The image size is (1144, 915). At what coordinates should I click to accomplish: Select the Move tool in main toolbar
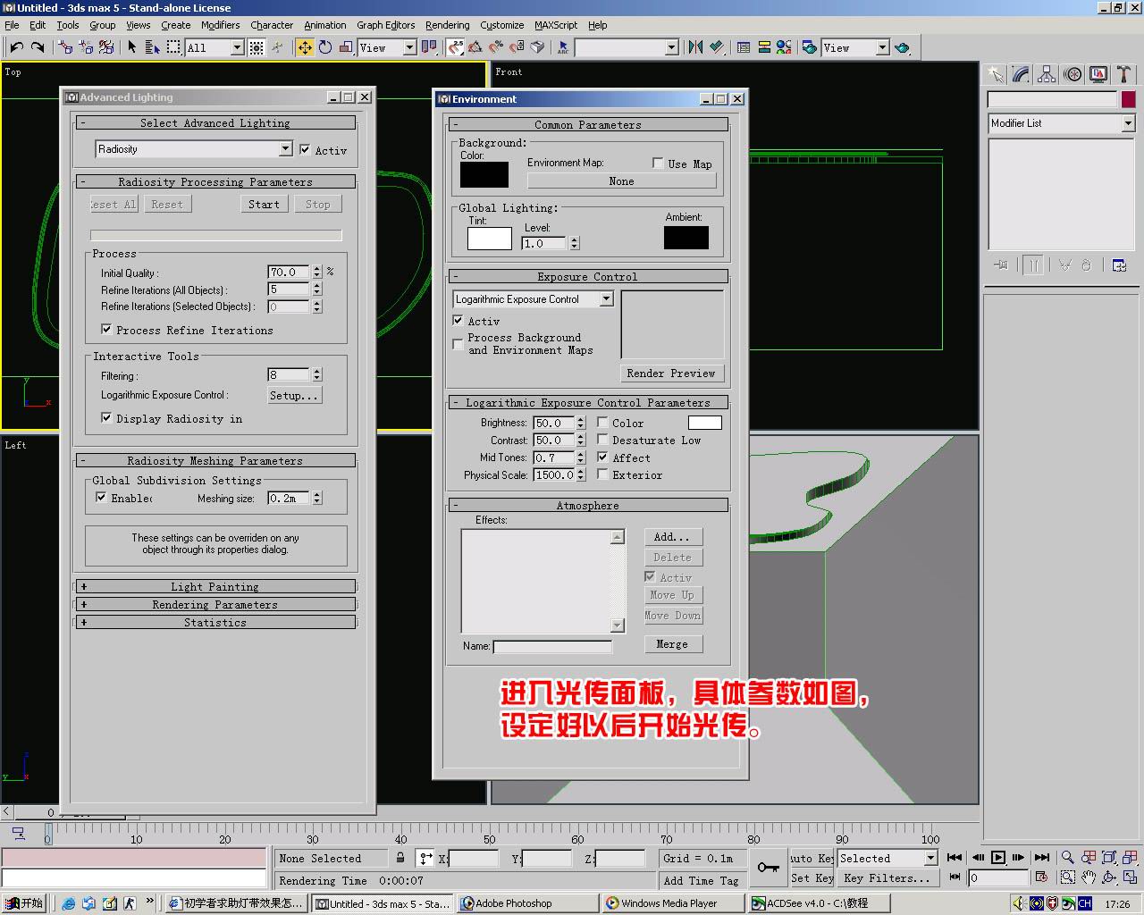point(305,47)
